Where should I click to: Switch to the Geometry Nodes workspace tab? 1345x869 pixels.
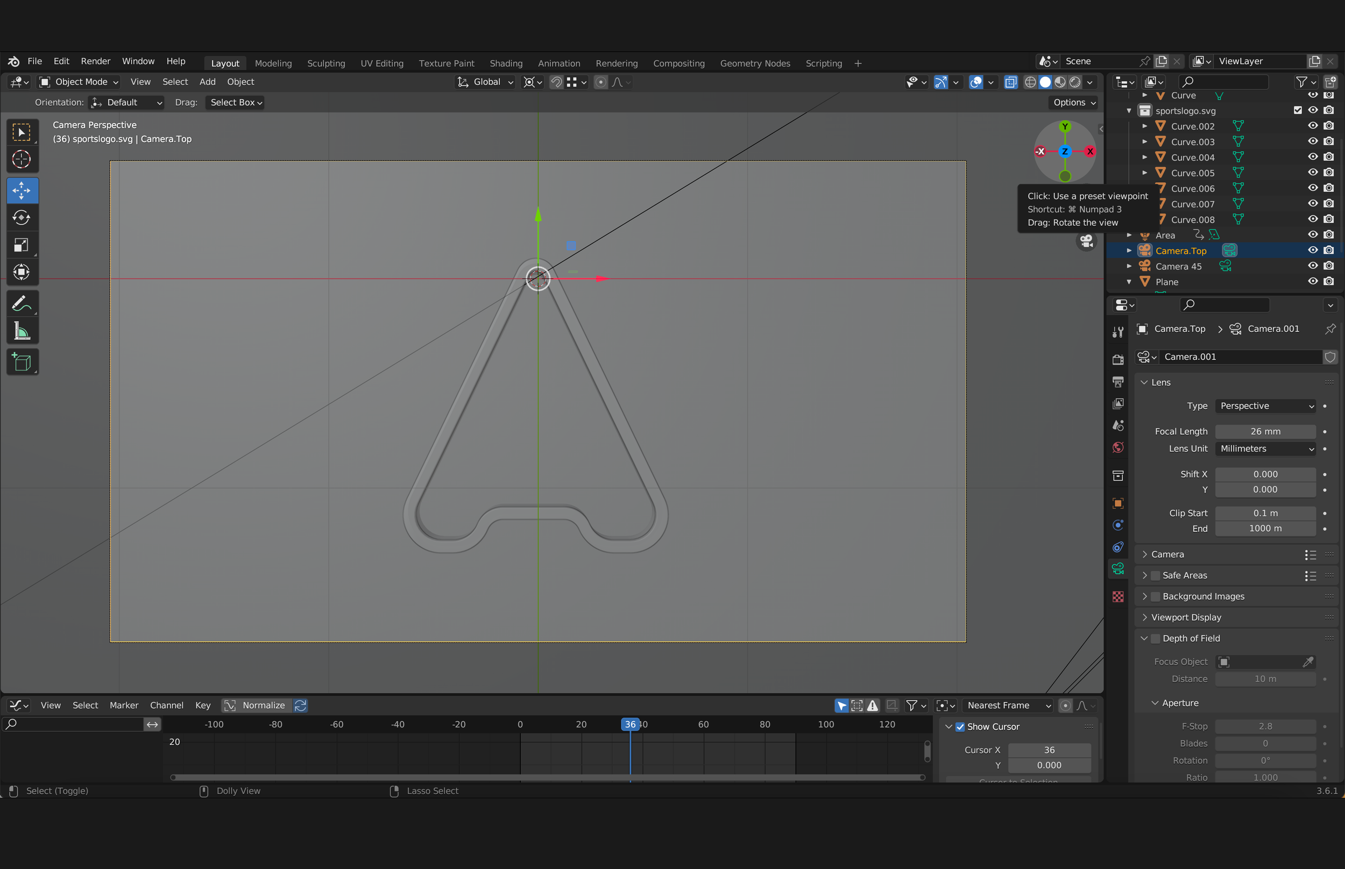tap(755, 63)
